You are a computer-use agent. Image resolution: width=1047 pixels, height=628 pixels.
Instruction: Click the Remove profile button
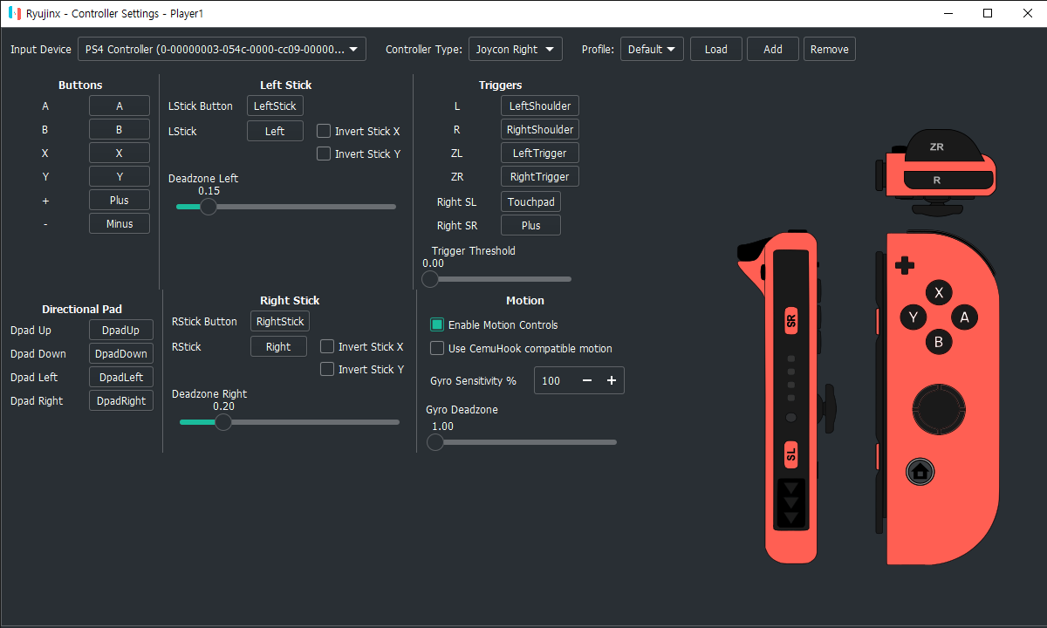click(x=830, y=49)
